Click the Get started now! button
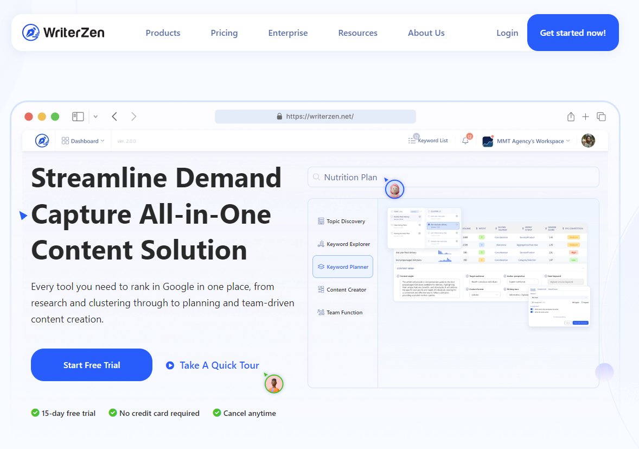The image size is (639, 449). tap(573, 33)
